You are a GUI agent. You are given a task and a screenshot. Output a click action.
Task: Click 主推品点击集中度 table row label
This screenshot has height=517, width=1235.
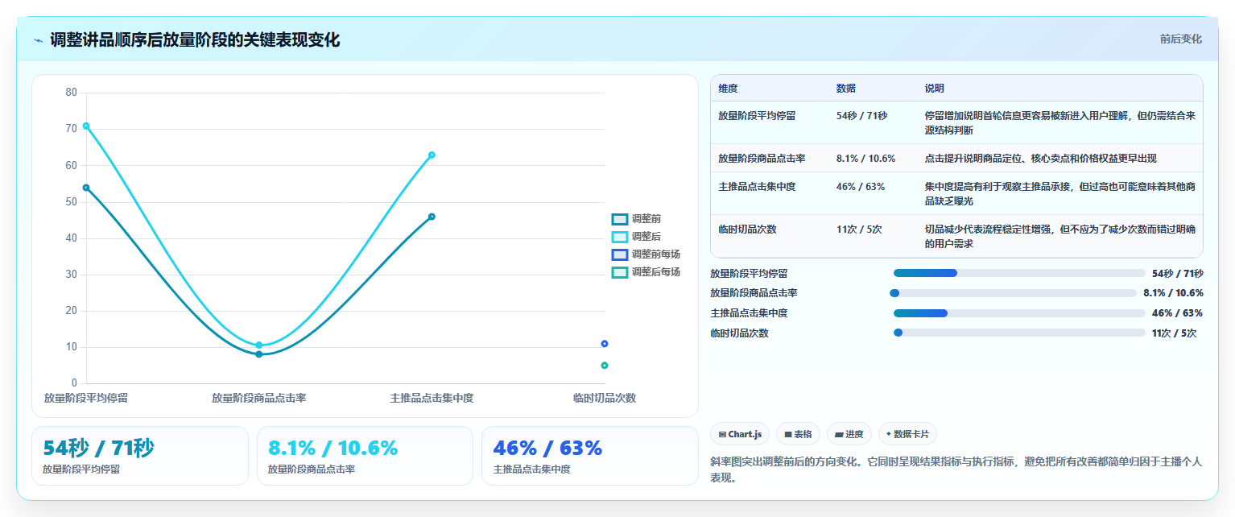click(x=757, y=187)
